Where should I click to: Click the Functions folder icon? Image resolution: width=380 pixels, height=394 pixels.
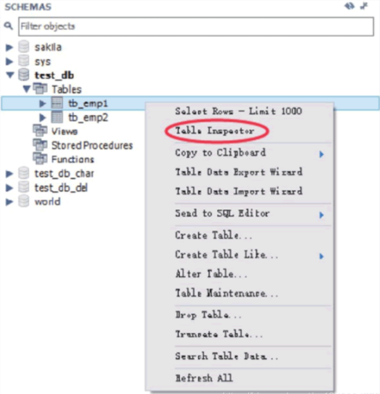point(40,159)
